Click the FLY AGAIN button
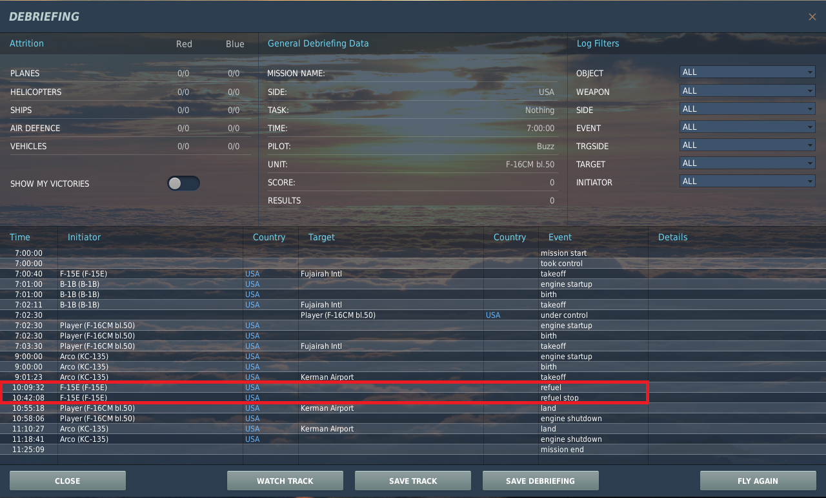826x498 pixels. [758, 481]
